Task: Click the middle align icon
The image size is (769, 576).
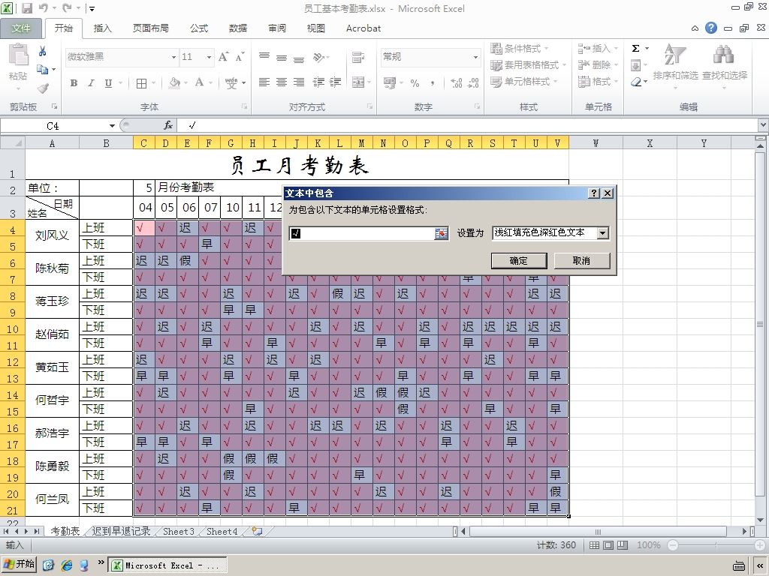Action: point(282,57)
